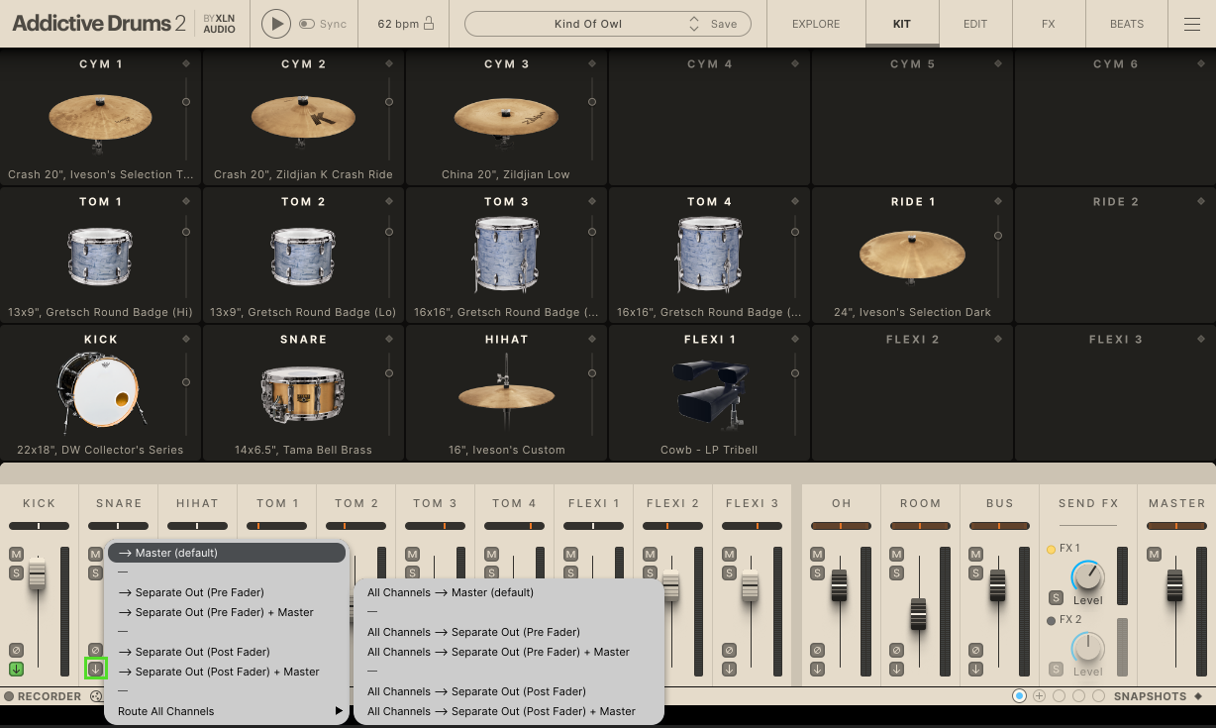1216x728 pixels.
Task: Open the TOM 1 slot diamond menu
Action: [x=186, y=201]
